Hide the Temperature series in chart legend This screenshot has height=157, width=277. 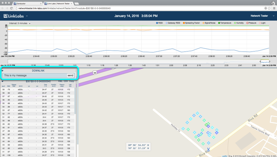coord(225,23)
